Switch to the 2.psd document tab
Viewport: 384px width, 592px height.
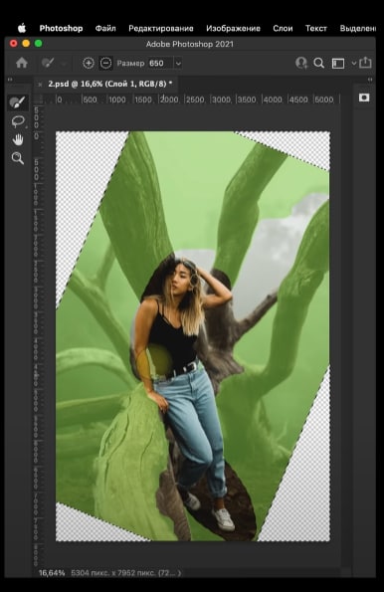click(x=109, y=84)
